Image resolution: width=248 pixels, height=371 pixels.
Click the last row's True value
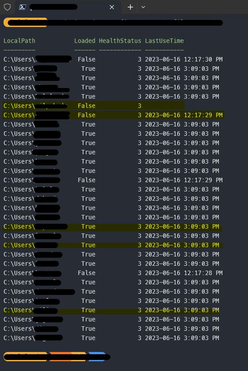pyautogui.click(x=88, y=338)
